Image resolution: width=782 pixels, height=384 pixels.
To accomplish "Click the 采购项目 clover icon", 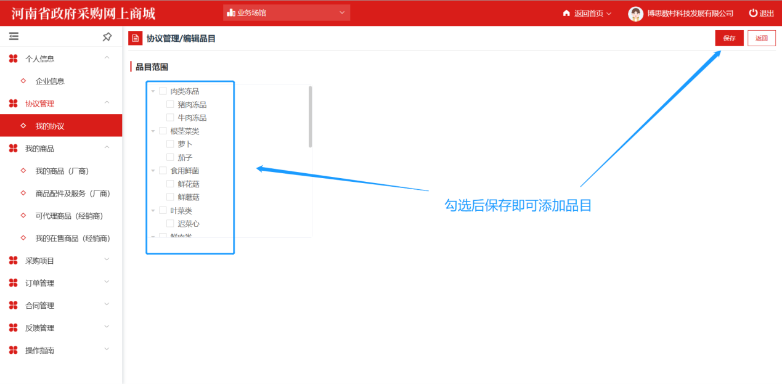I will click(x=14, y=261).
